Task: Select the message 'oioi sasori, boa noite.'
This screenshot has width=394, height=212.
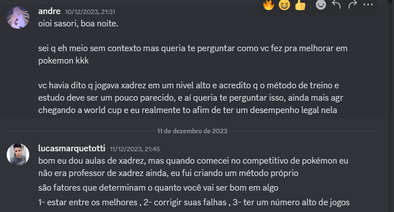Action: coord(78,24)
